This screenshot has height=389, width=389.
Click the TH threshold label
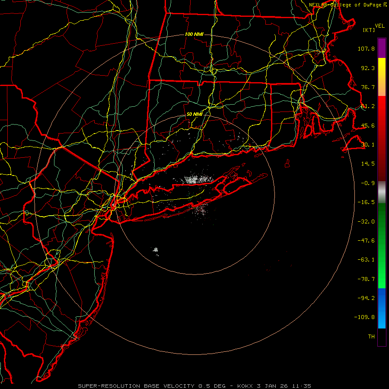point(371,337)
